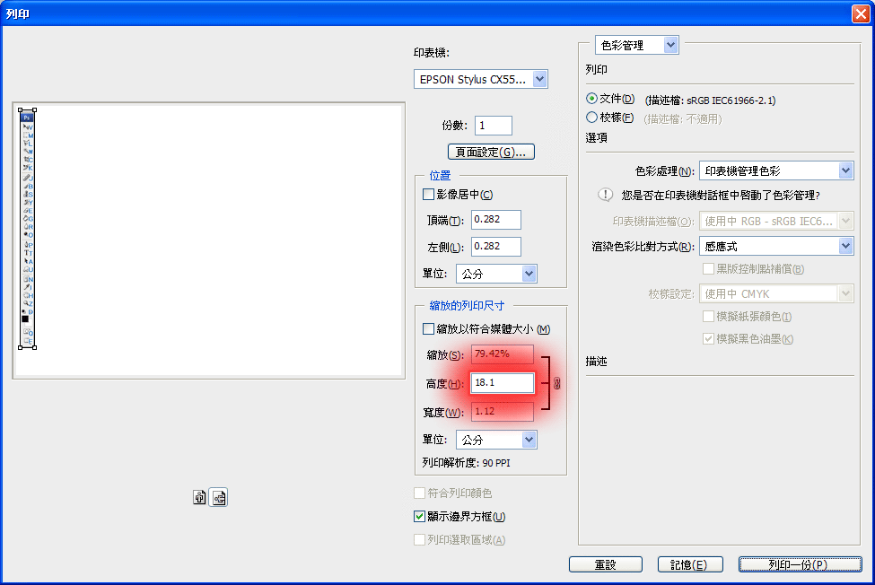Toggle the 模擬紙張顏色 checkbox

pyautogui.click(x=708, y=316)
